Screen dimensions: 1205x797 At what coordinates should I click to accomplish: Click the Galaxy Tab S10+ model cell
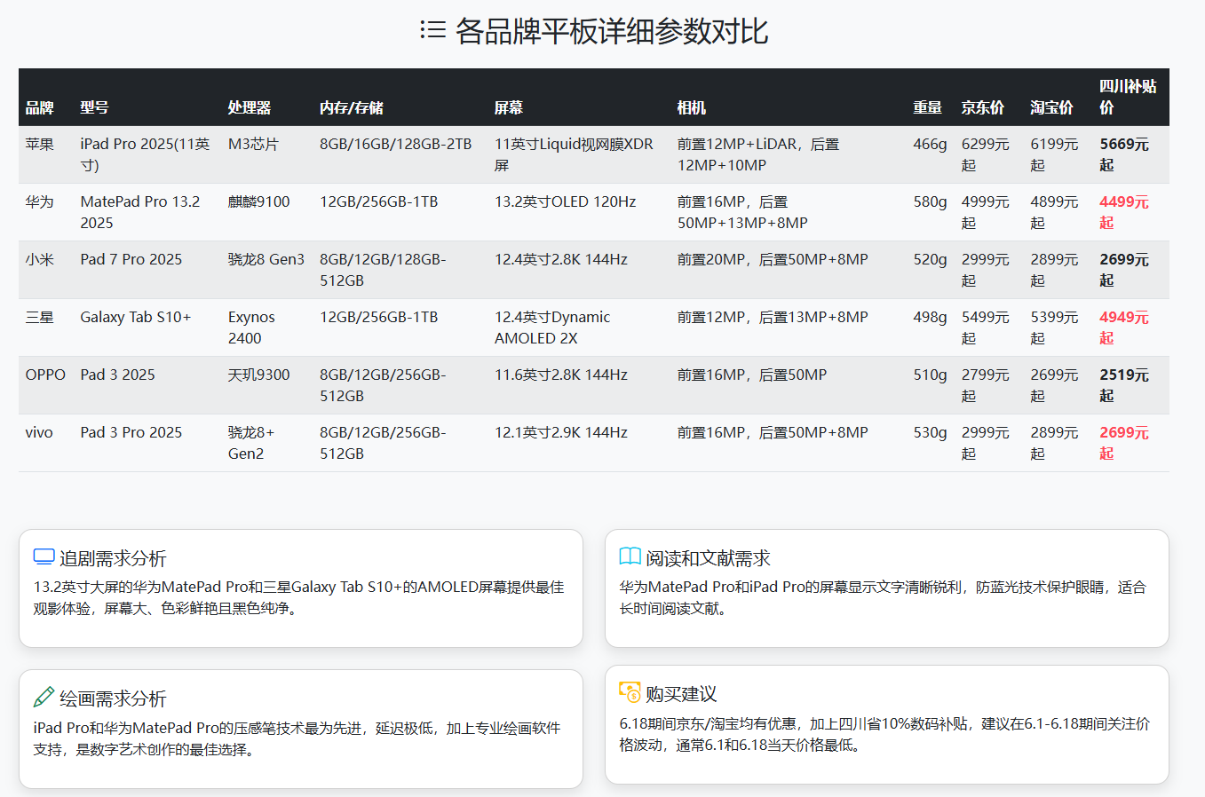coord(136,317)
